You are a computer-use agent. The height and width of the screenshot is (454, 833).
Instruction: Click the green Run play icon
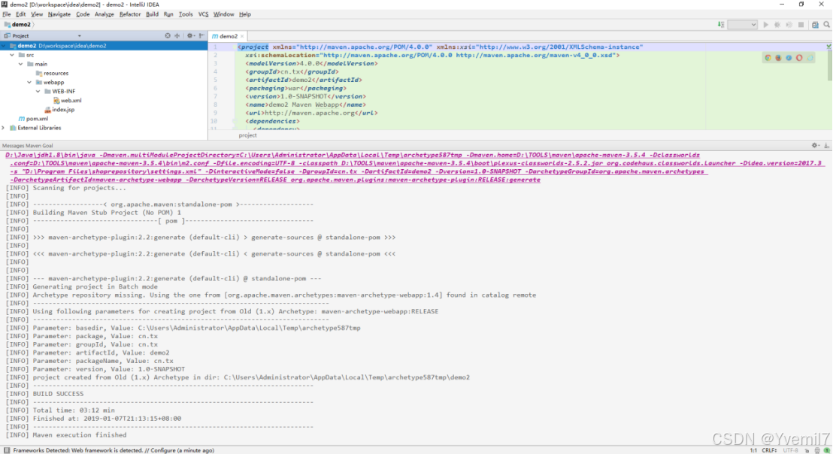[x=765, y=25]
